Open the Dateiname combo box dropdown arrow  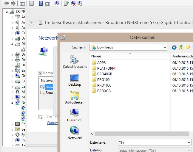click(x=189, y=142)
